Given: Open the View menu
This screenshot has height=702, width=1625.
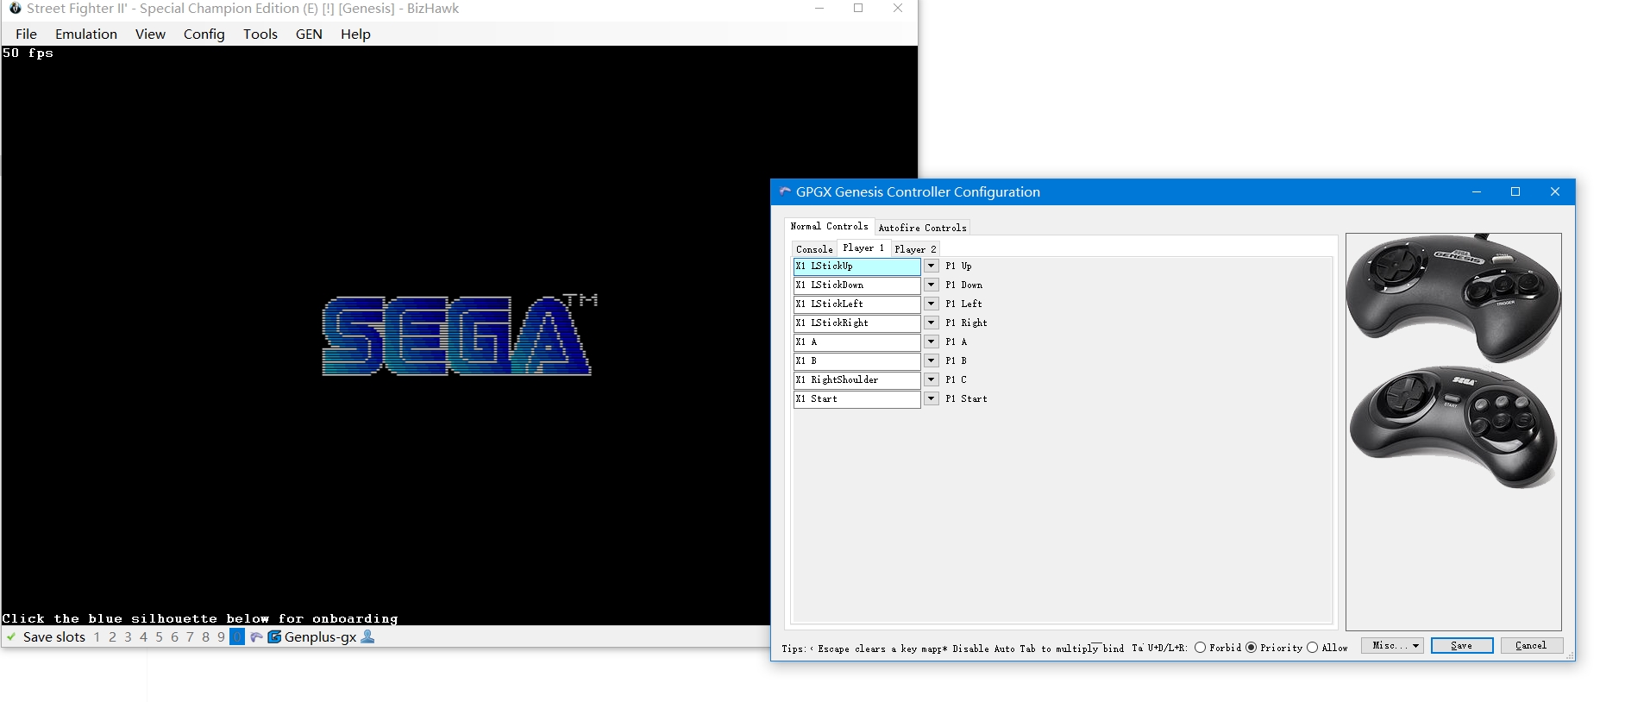Looking at the screenshot, I should (150, 34).
